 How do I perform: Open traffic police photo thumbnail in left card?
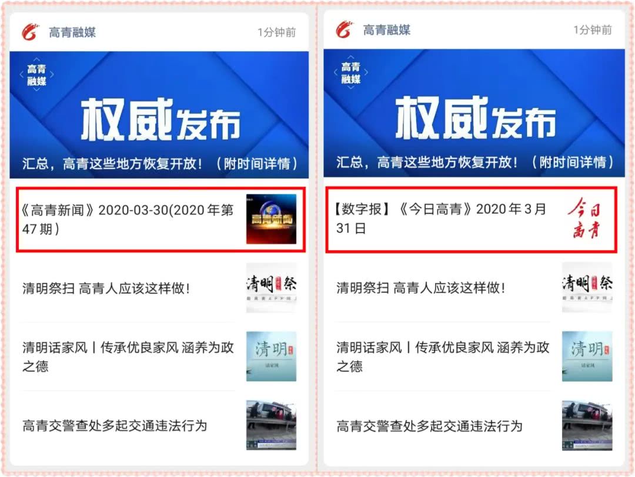click(x=271, y=425)
